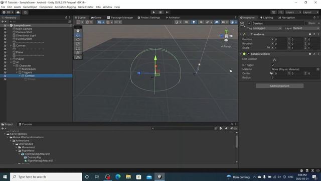The width and height of the screenshot is (321, 181).
Task: Collapse the Movement folder in Project
Action: click(x=17, y=147)
